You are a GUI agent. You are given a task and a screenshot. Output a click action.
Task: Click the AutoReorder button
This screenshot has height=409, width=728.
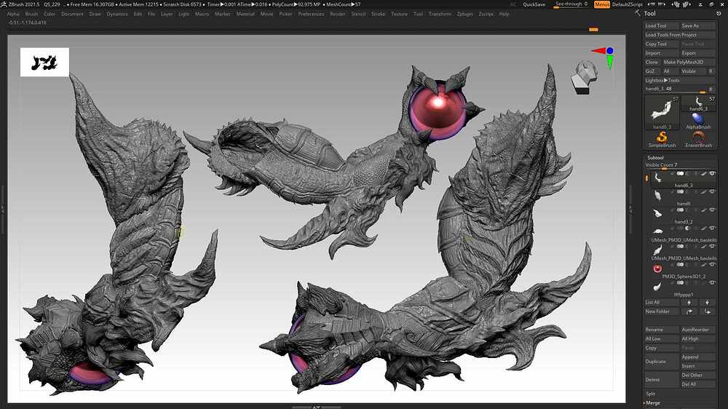pos(698,330)
